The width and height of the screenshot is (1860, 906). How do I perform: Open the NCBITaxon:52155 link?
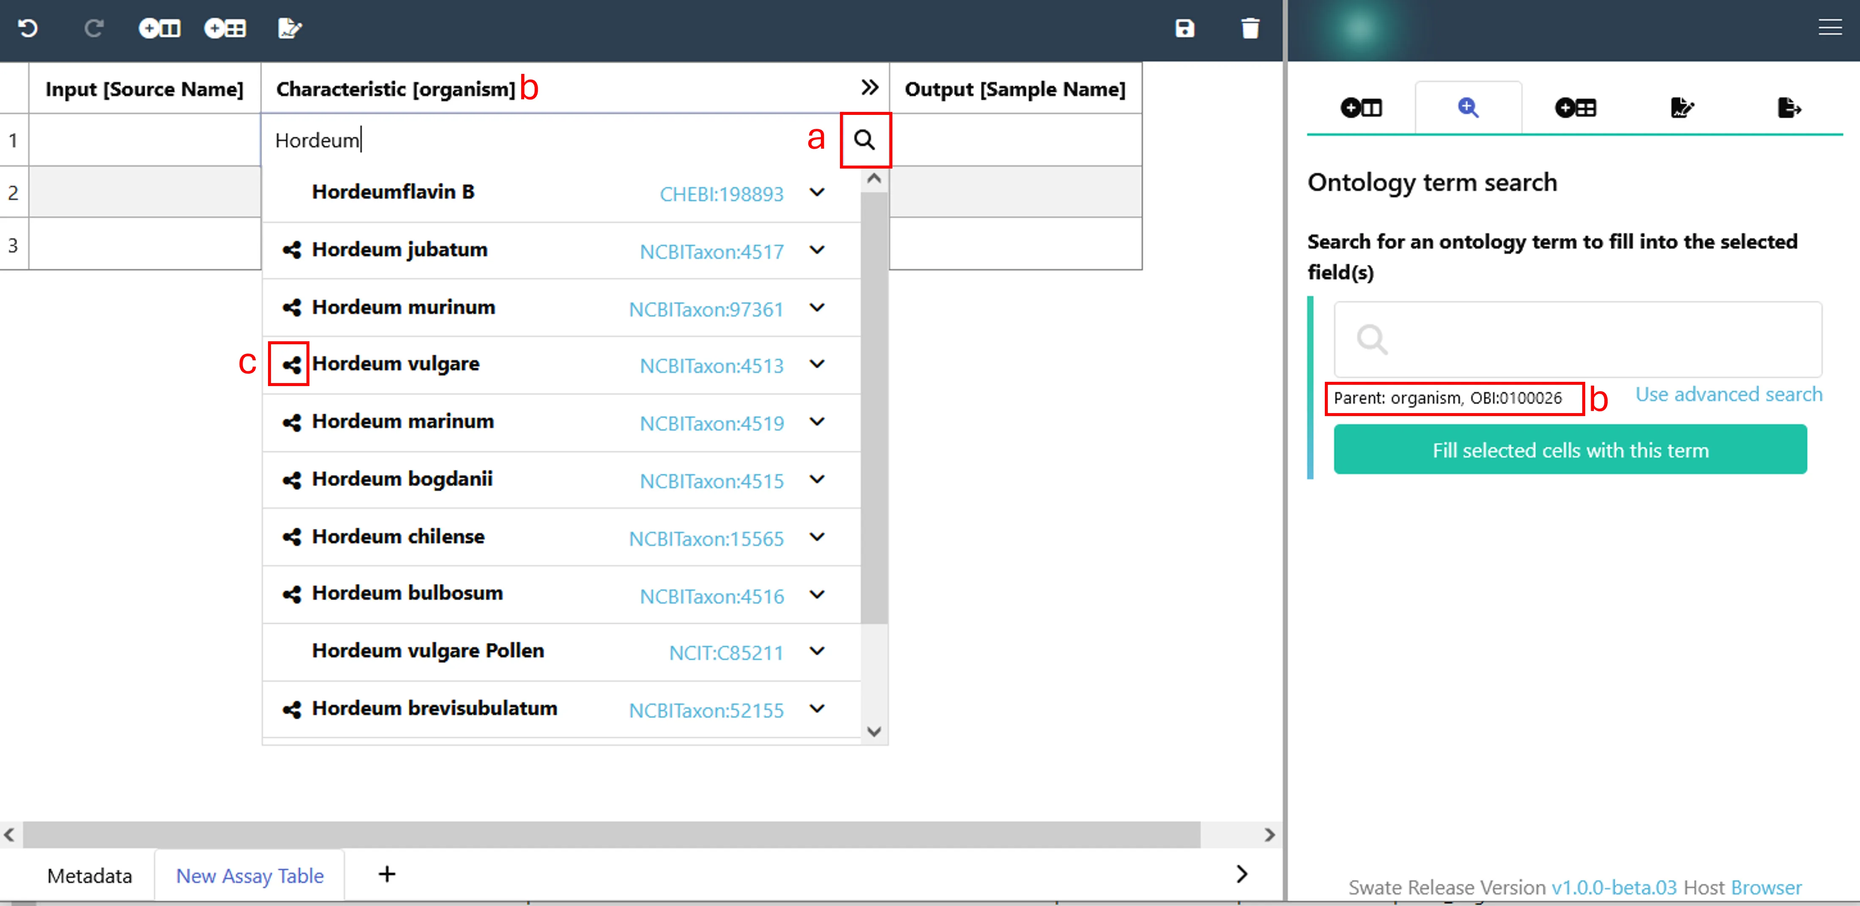tap(706, 710)
